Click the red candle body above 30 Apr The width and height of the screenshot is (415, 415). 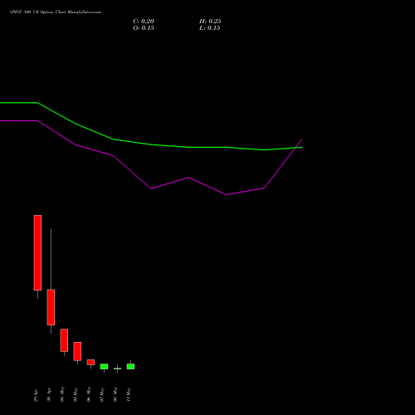51,307
